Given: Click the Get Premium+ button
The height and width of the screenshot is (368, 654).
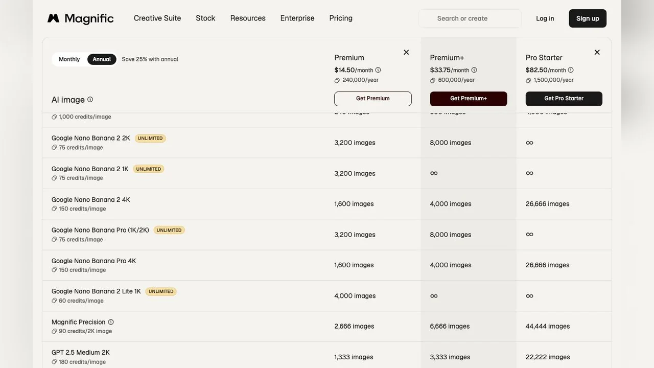Looking at the screenshot, I should tap(469, 99).
